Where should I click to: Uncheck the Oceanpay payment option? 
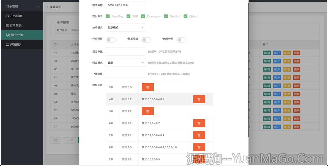tap(143, 16)
